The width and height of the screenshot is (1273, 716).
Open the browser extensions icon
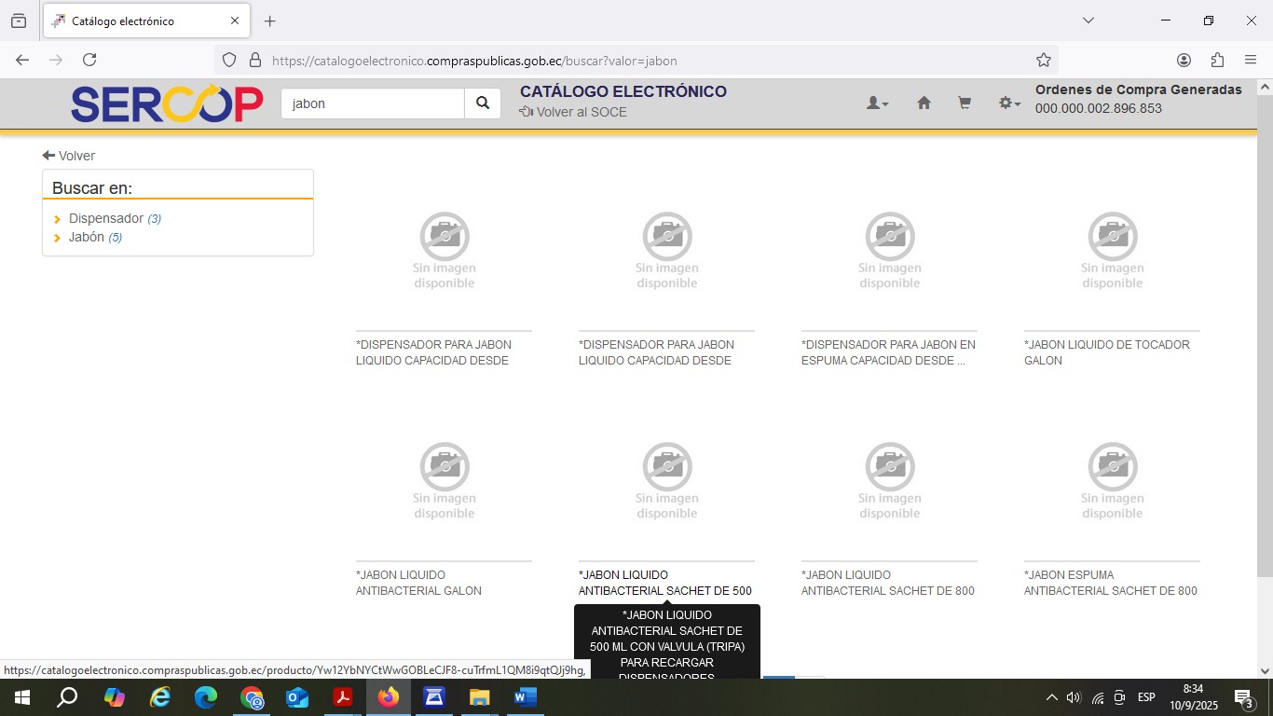(x=1217, y=60)
